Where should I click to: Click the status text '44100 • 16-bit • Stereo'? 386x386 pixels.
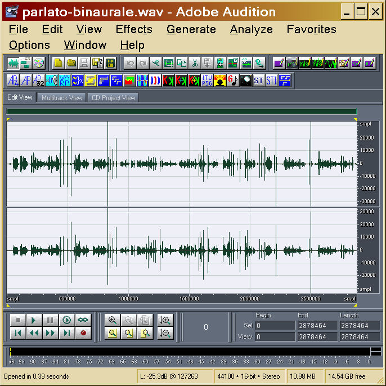249,376
